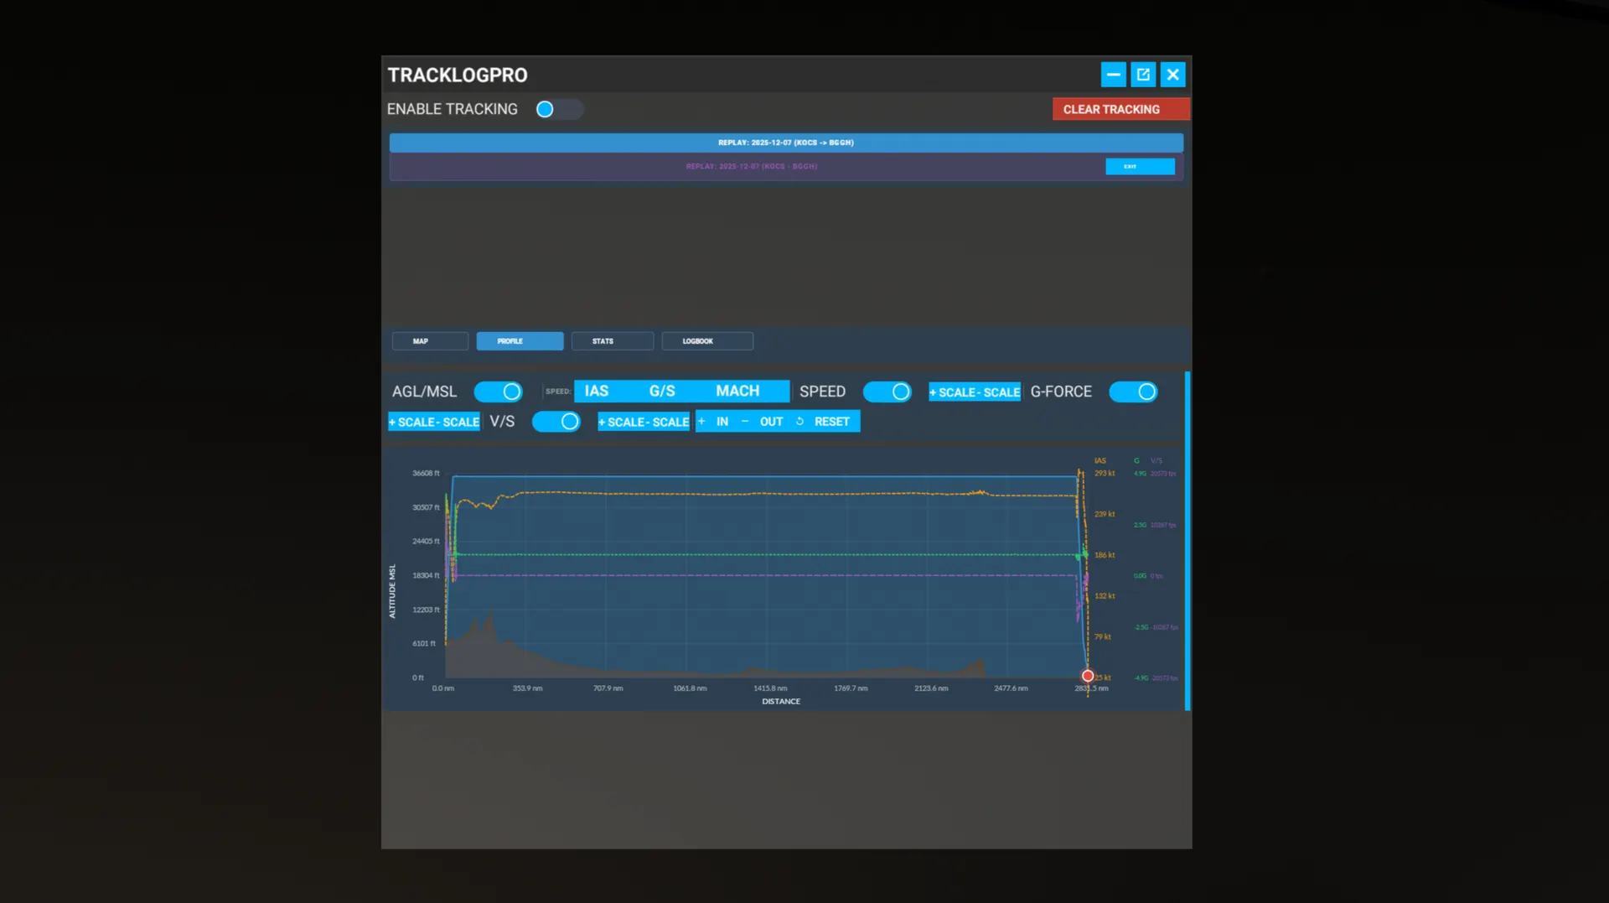Increase scale right of the V/S toggle
Image resolution: width=1609 pixels, height=903 pixels.
tap(622, 423)
